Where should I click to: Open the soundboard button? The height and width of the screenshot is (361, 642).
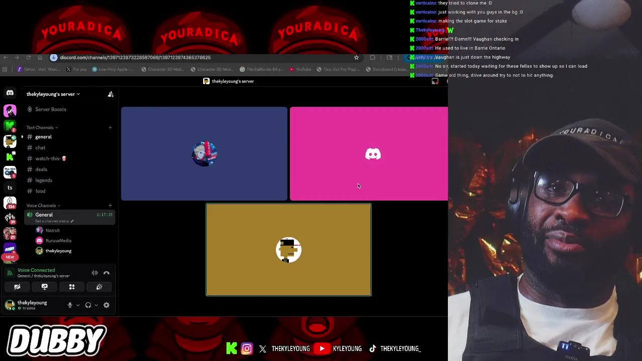(x=99, y=287)
